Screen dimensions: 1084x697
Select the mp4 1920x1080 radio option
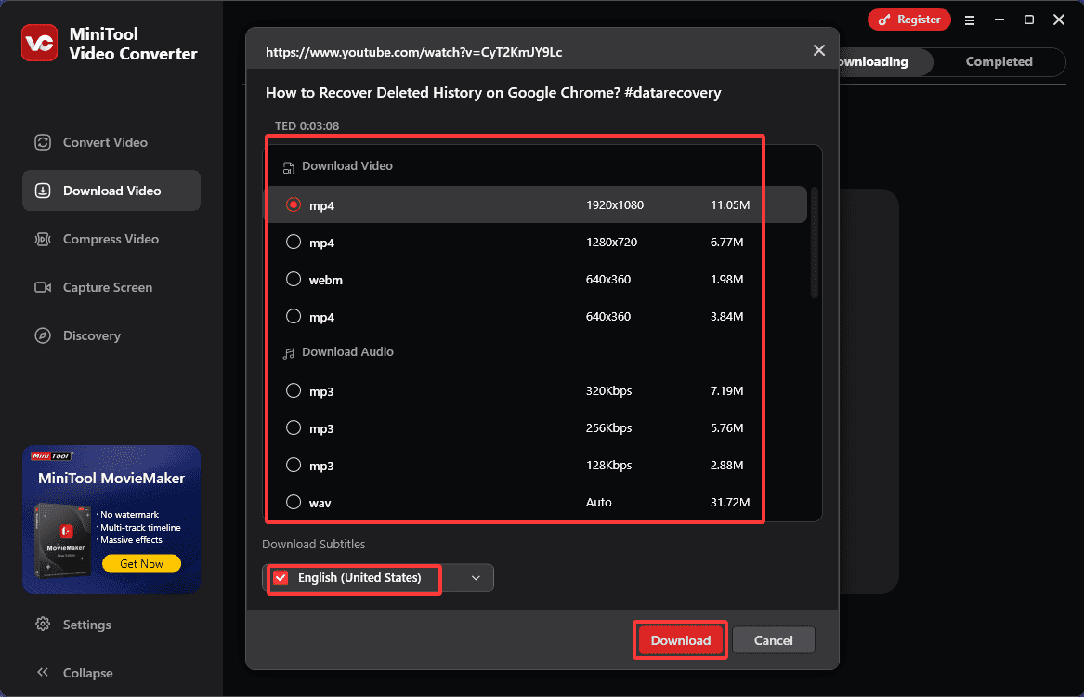click(x=294, y=204)
